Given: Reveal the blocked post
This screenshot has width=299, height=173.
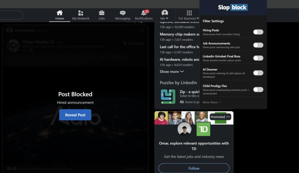Looking at the screenshot, I should [x=75, y=115].
